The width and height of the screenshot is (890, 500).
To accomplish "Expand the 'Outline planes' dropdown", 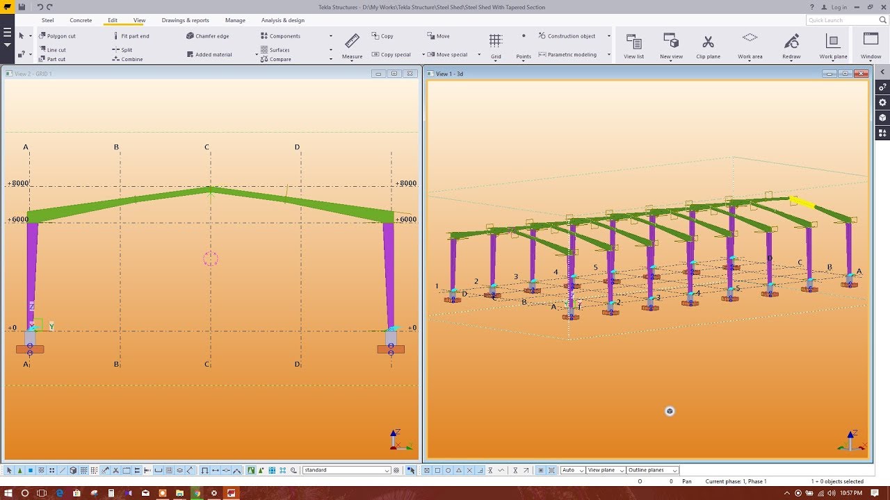I will coord(674,470).
